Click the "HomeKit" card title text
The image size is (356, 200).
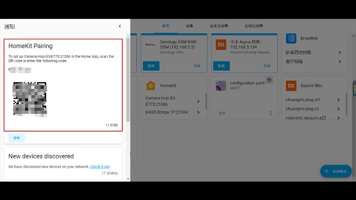(x=168, y=86)
